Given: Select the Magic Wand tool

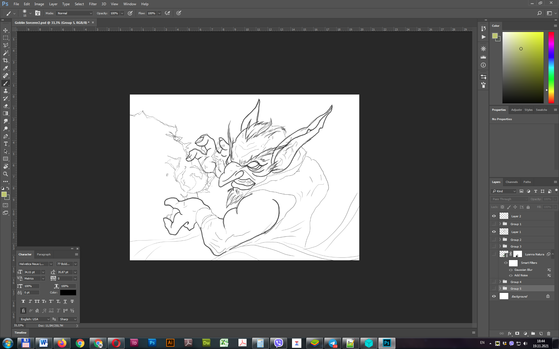Looking at the screenshot, I should point(6,53).
